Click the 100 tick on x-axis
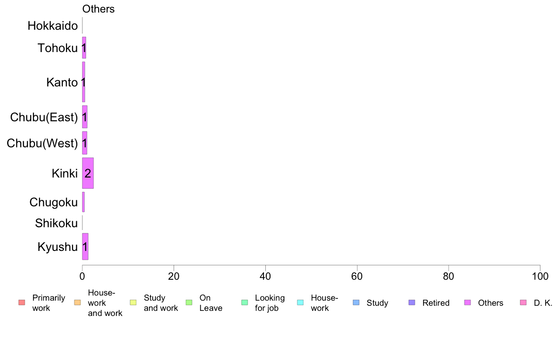The image size is (553, 342). 540,276
